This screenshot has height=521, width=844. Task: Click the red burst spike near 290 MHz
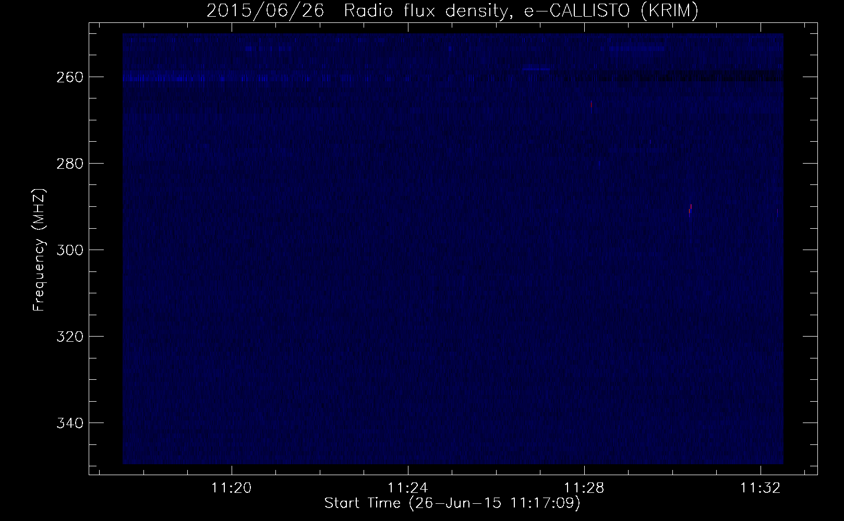point(691,207)
